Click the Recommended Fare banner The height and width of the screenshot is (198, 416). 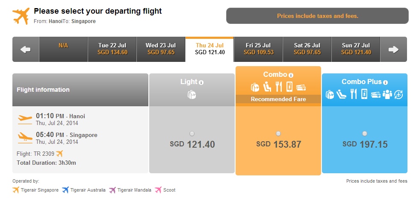click(x=278, y=99)
